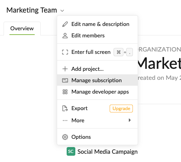This screenshot has width=181, height=162.
Task: Select the Overview tab
Action: [22, 29]
